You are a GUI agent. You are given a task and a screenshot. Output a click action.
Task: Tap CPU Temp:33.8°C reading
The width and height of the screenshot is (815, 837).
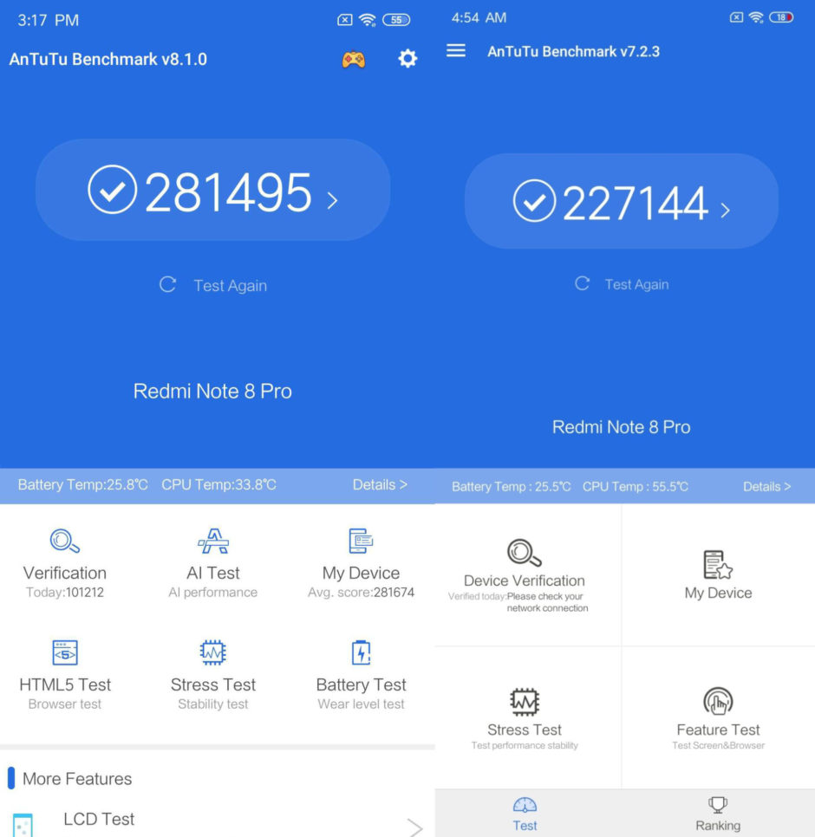point(219,484)
